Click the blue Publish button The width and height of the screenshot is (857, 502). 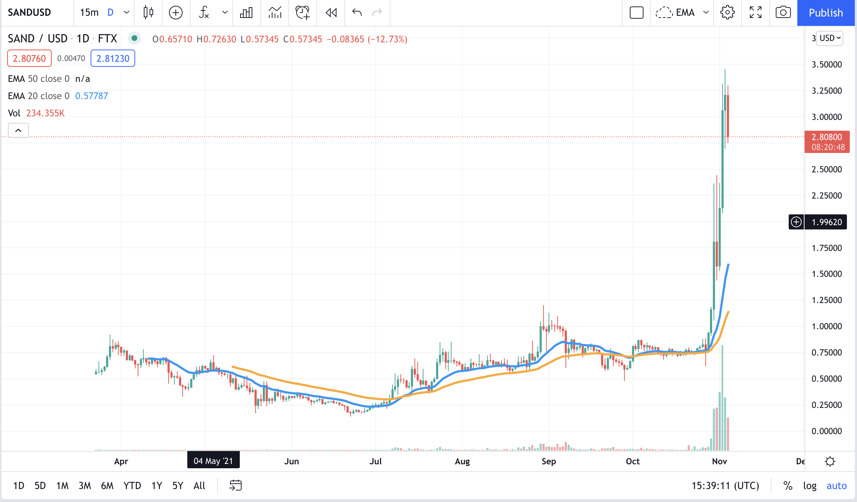point(826,13)
